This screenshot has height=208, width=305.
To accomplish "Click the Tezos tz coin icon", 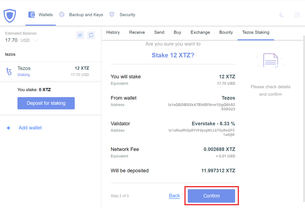I will click(x=9, y=72).
